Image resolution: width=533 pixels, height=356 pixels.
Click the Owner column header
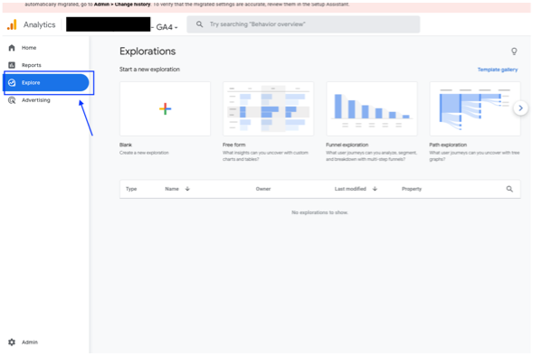coord(263,189)
